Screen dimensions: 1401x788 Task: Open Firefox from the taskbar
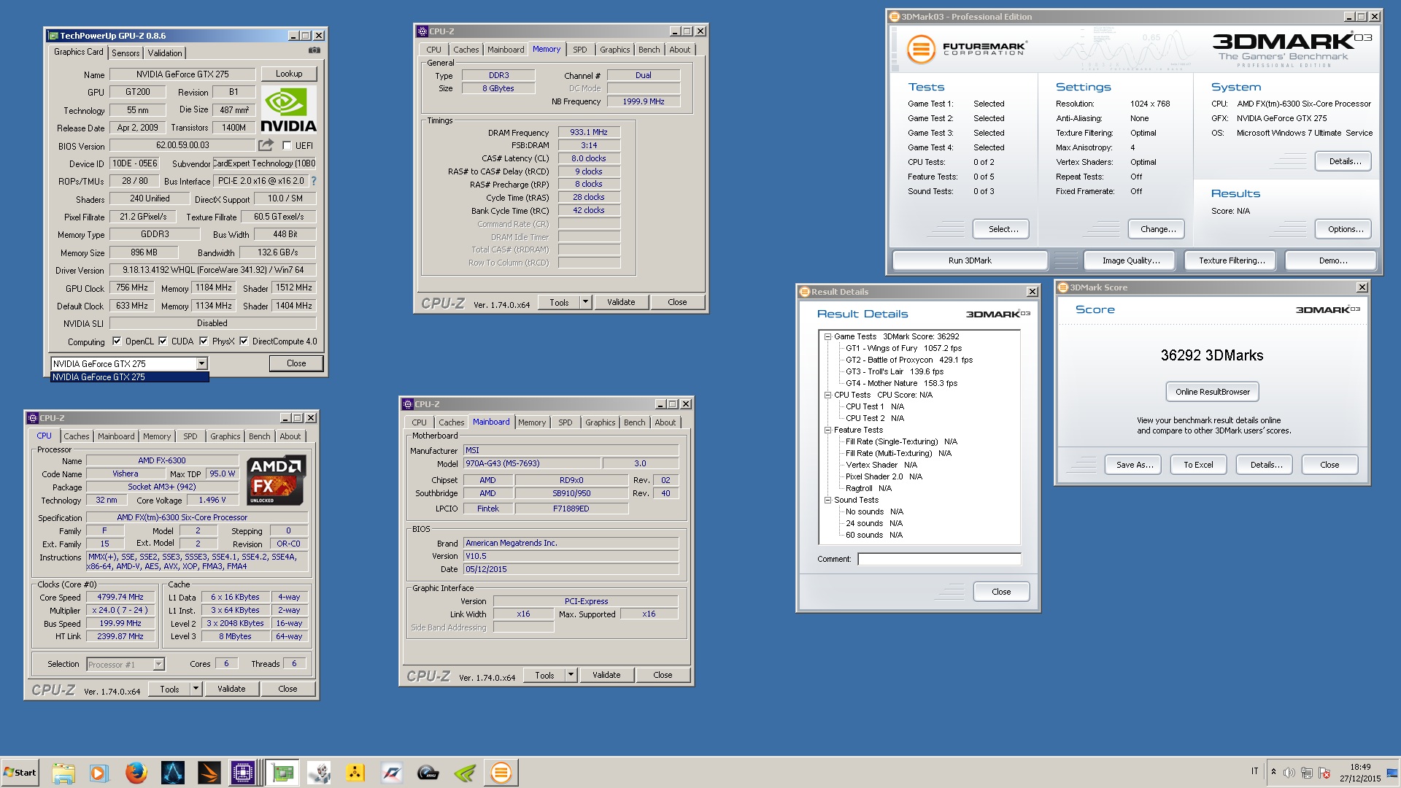136,773
